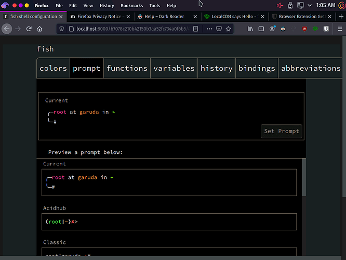
Task: Open Firefox account icon
Action: click(272, 29)
